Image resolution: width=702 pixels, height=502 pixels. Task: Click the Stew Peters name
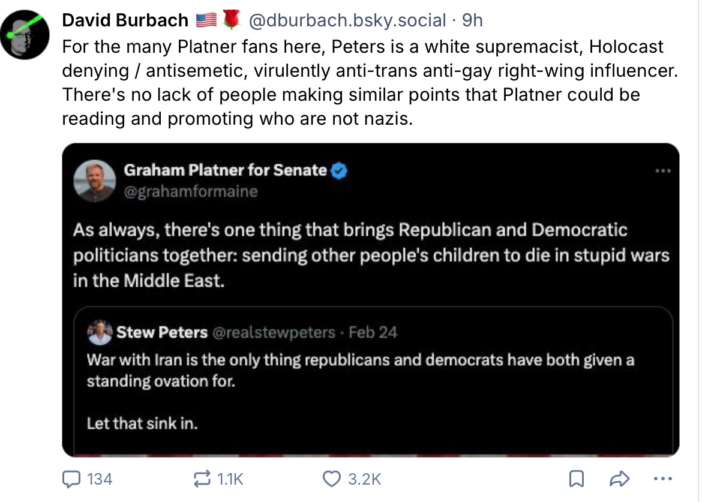tap(162, 332)
